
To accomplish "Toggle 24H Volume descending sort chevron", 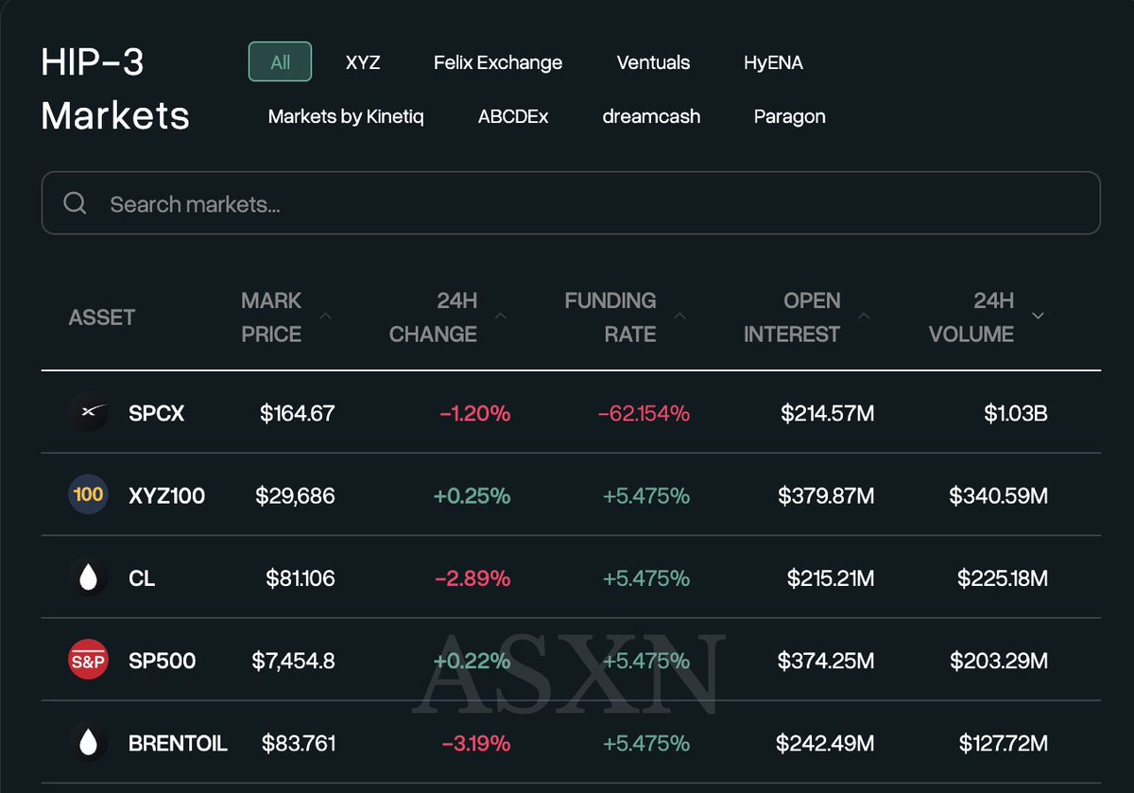I will point(1039,316).
